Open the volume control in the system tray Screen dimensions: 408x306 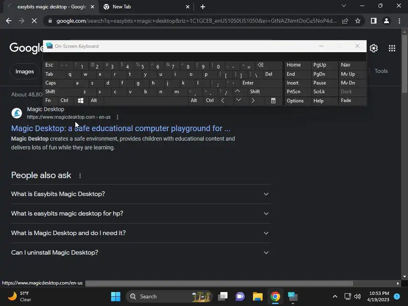pos(357,296)
